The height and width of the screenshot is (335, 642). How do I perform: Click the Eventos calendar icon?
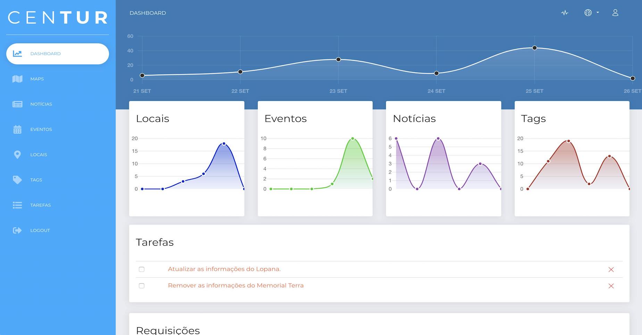(17, 129)
